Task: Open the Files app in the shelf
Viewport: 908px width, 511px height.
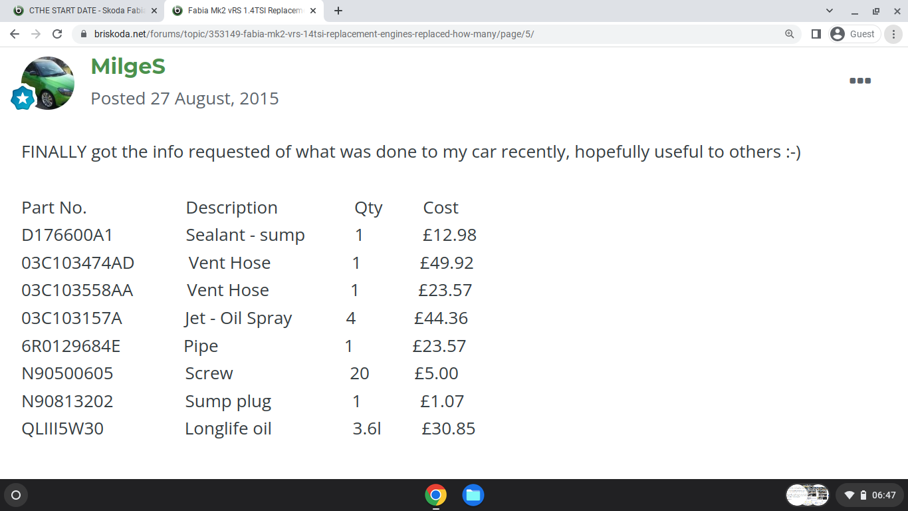Action: (473, 495)
